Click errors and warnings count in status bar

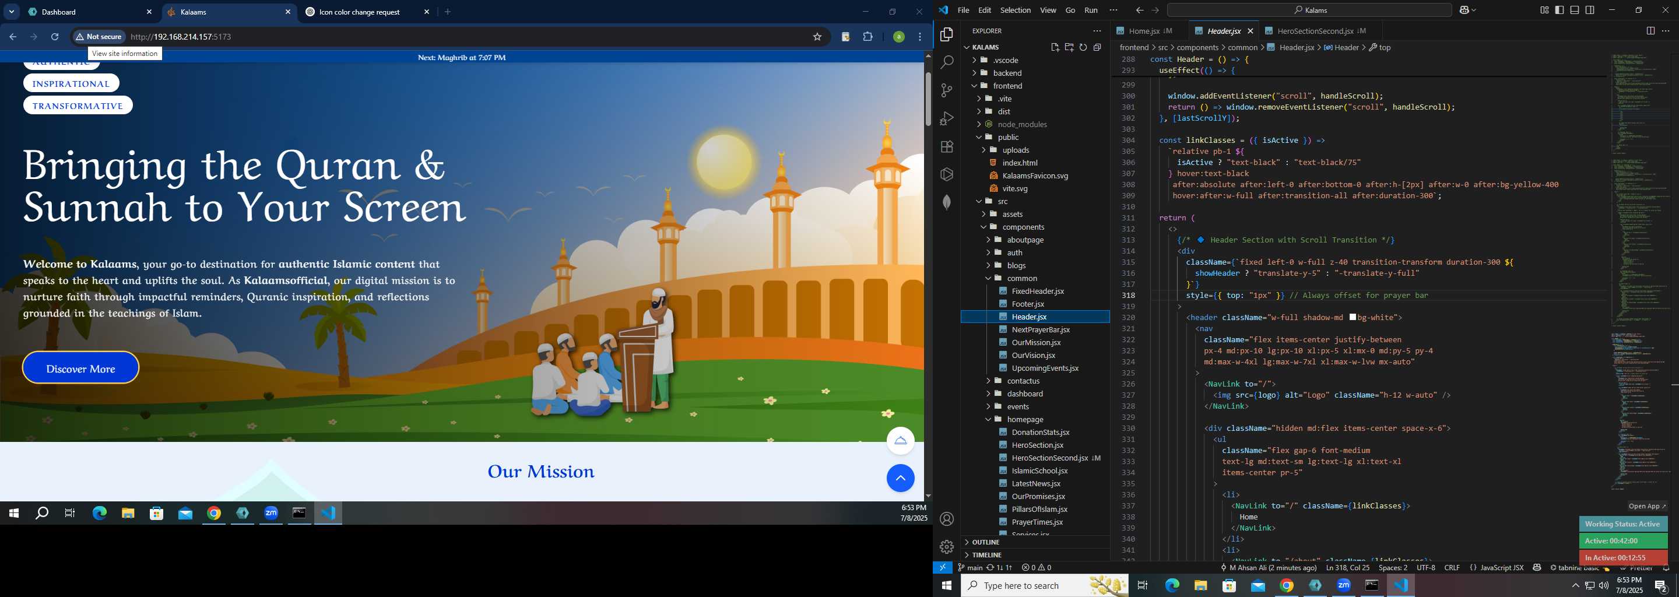[1037, 568]
